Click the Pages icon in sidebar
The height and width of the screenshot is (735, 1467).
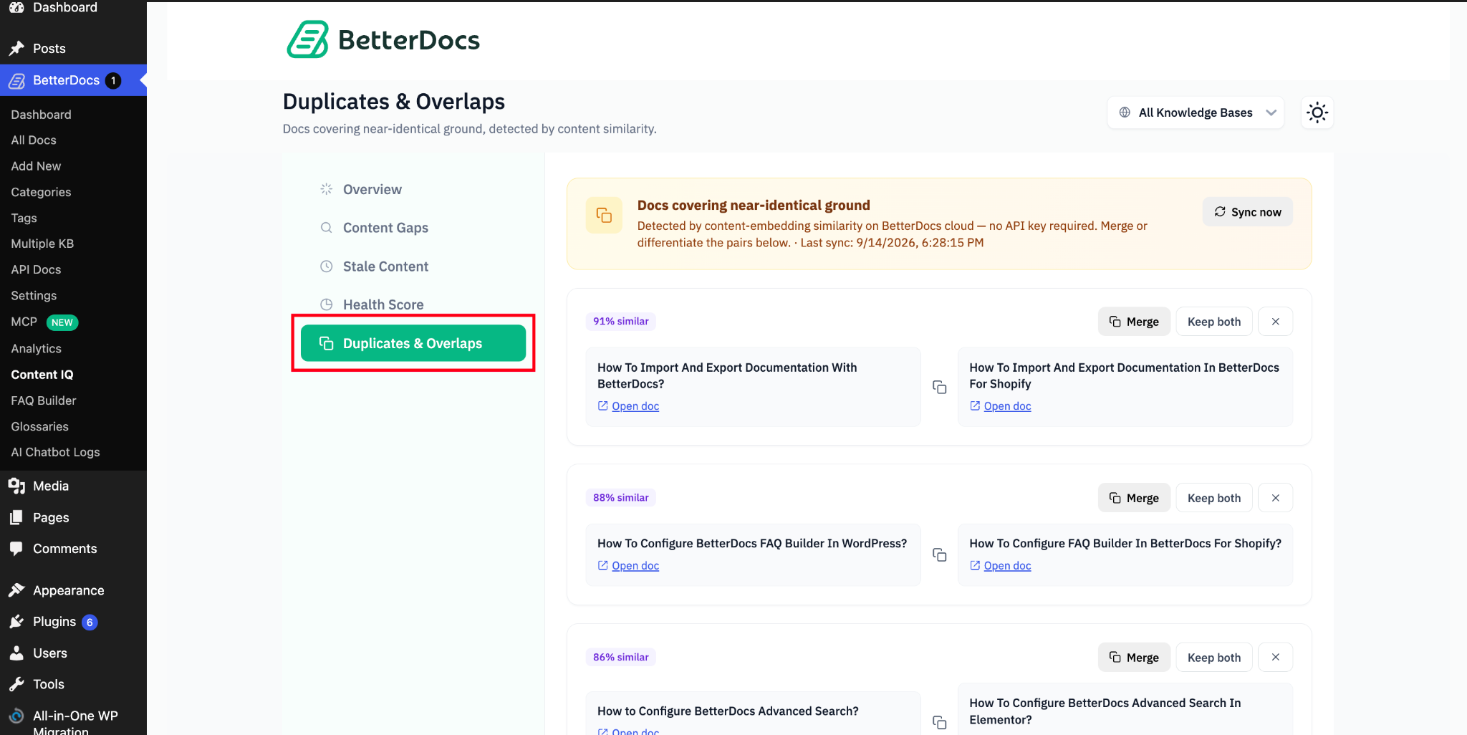pyautogui.click(x=16, y=517)
